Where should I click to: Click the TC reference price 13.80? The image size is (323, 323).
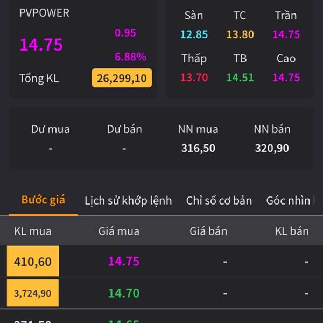240,34
